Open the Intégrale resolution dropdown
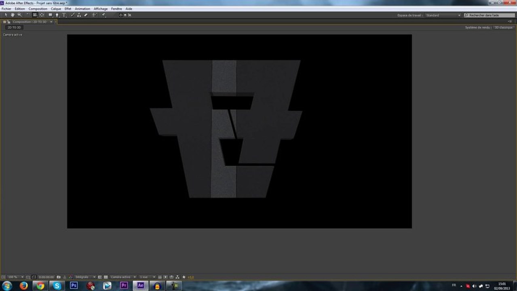 tap(85, 277)
